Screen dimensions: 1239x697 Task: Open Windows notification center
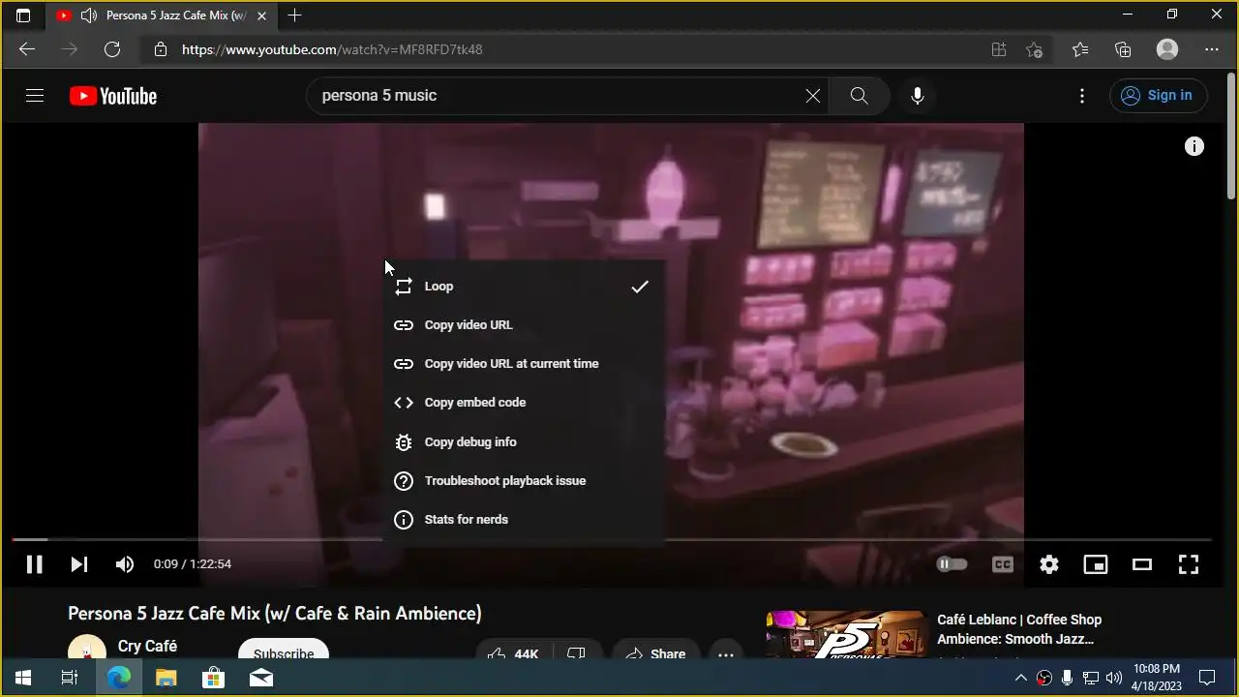pyautogui.click(x=1207, y=678)
